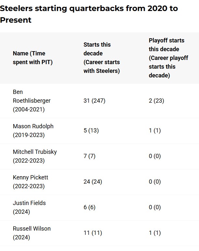Select the Mitchell Trubisky name cell
This screenshot has width=199, height=251.
(35, 156)
